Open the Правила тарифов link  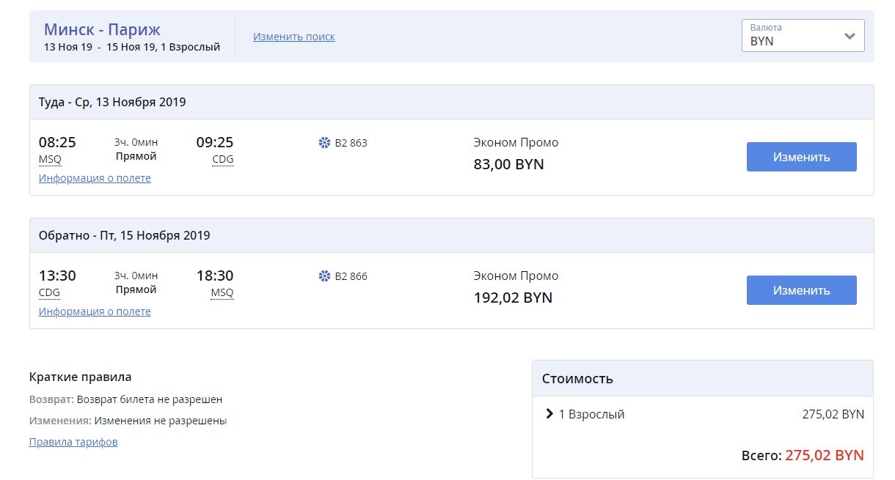point(73,442)
